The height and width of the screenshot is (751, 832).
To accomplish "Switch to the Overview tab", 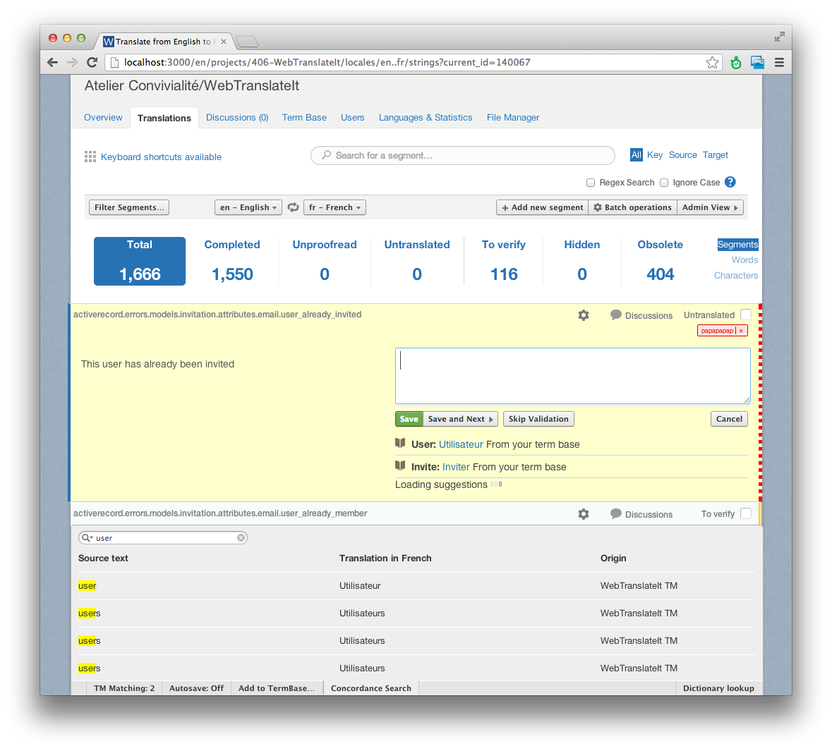I will (103, 117).
